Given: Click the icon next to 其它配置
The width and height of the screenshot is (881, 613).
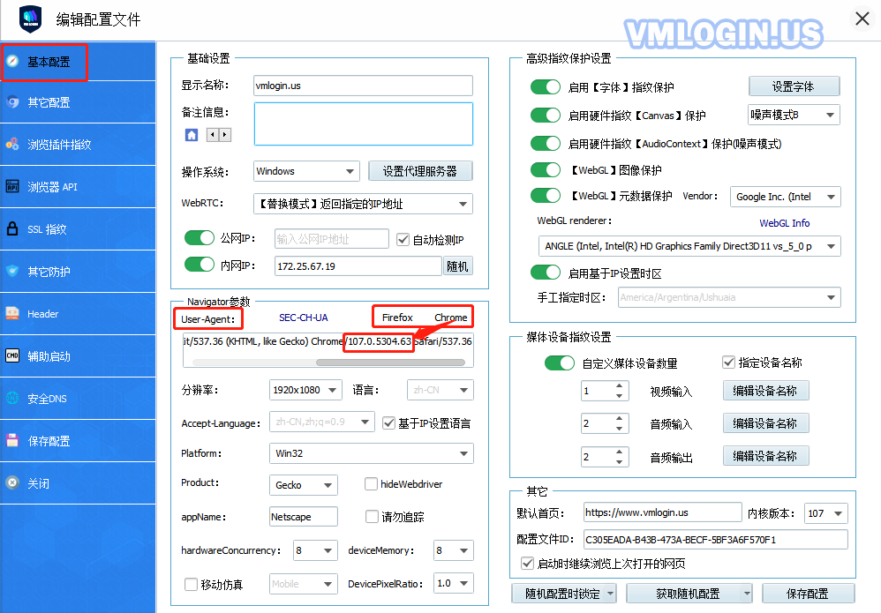Looking at the screenshot, I should [13, 102].
